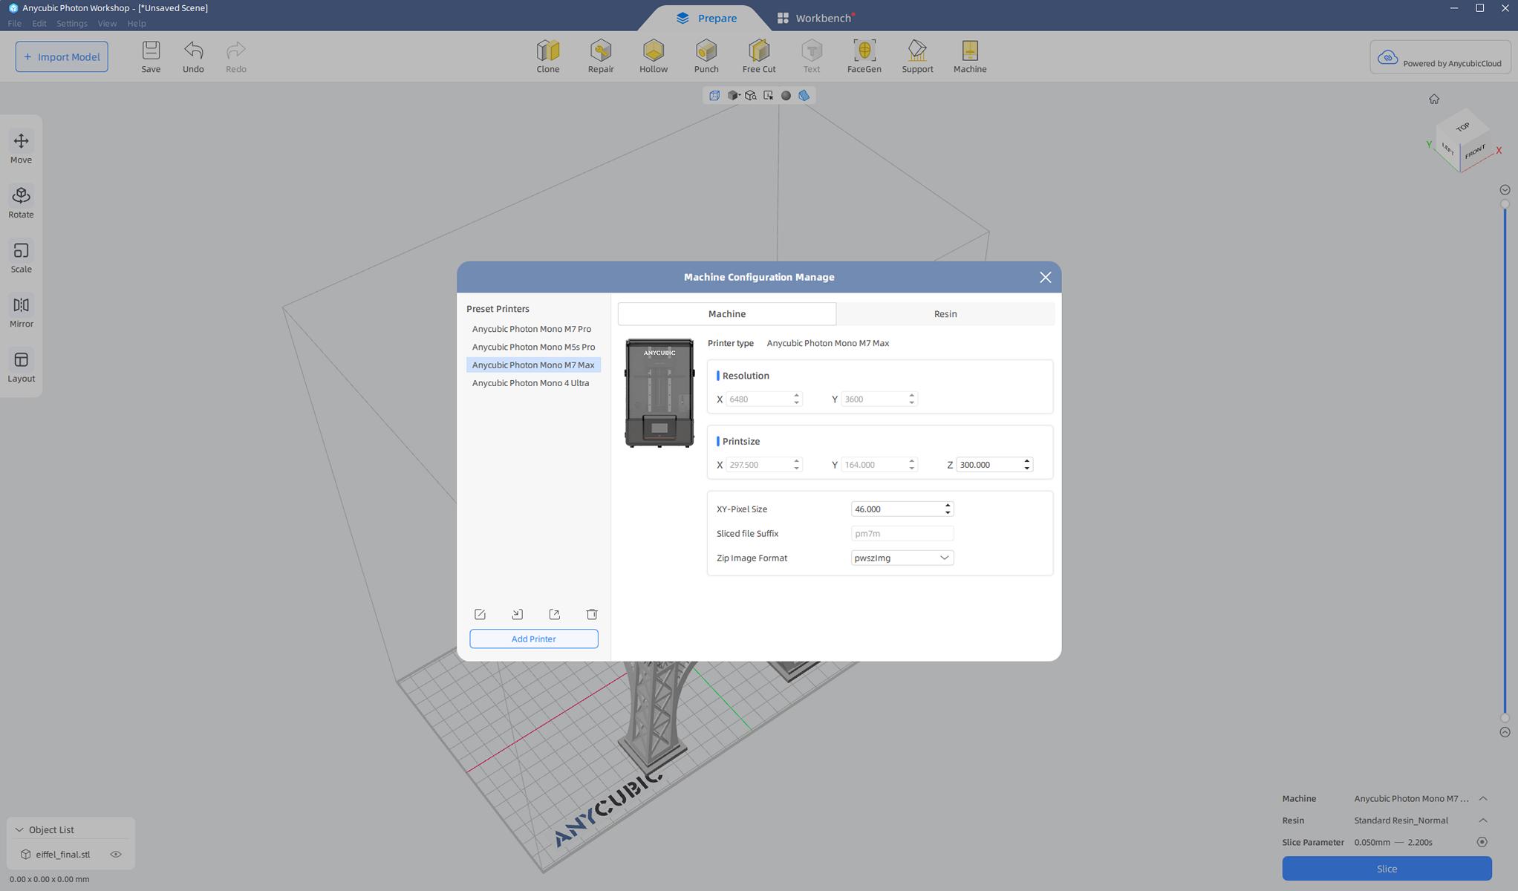
Task: Select Anycubic Photon Mono 4 Ultra preset
Action: click(x=530, y=383)
